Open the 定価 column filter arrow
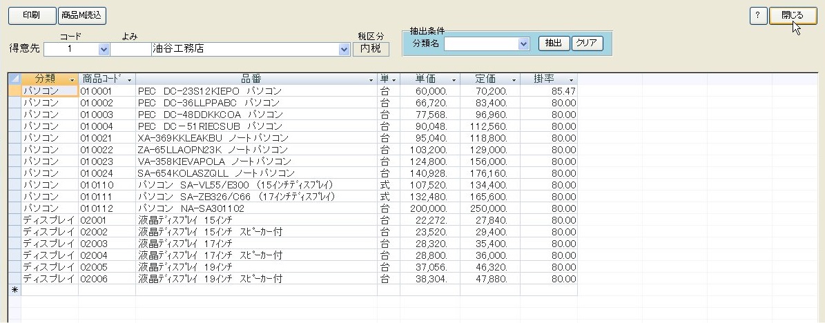825x323 pixels. [512, 80]
